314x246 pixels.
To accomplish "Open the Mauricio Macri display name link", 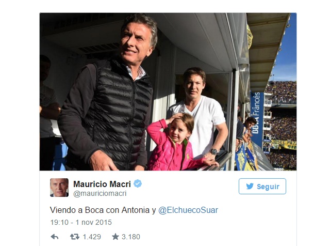I will [x=102, y=184].
